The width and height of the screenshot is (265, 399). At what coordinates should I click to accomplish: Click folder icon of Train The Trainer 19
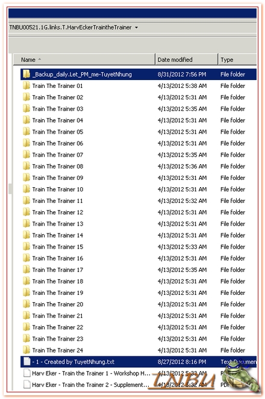click(x=26, y=292)
